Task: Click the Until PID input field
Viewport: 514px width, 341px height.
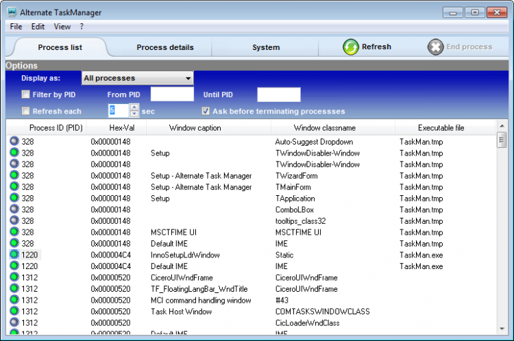Action: point(279,94)
